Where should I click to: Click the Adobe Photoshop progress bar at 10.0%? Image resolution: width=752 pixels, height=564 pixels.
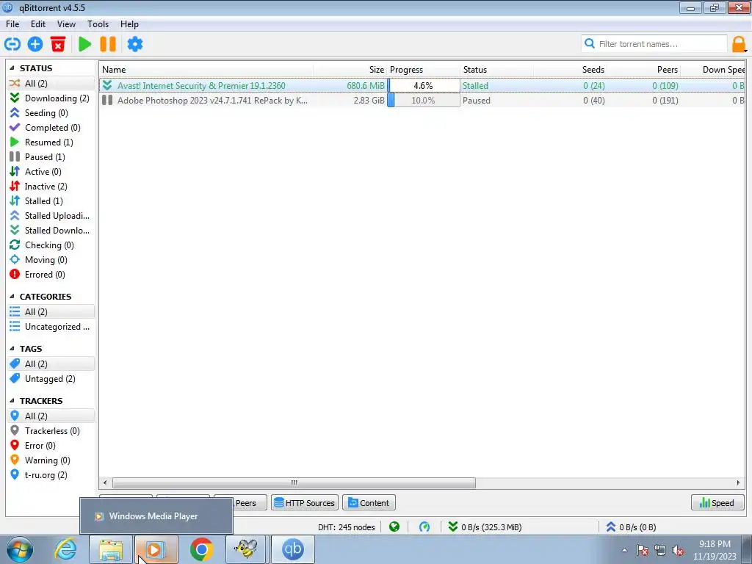click(x=424, y=100)
